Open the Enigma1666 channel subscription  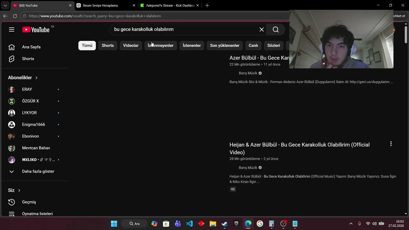[35, 125]
